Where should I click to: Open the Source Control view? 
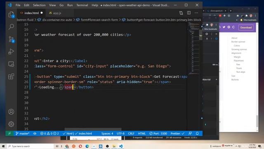click(11, 39)
